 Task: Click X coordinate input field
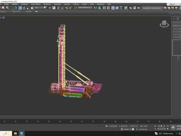[x=114, y=126]
